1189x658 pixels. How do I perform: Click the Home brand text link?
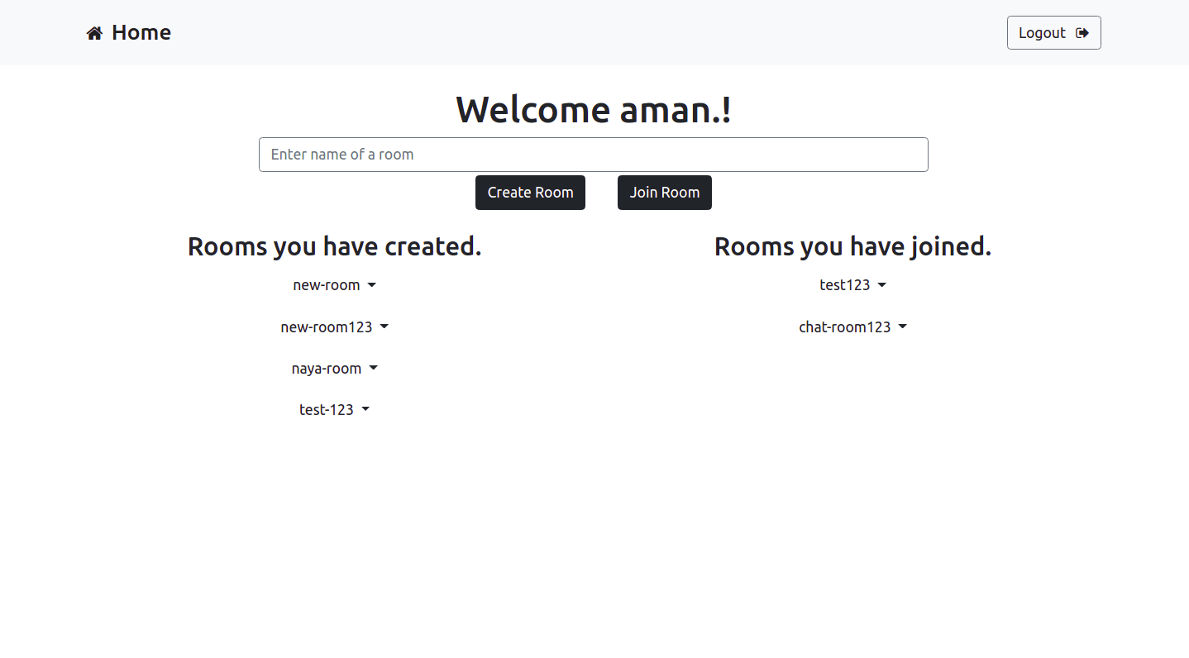click(x=141, y=33)
